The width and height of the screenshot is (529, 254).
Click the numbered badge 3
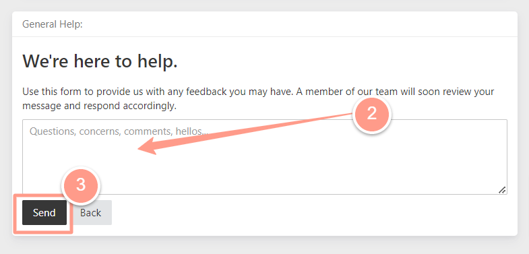81,185
